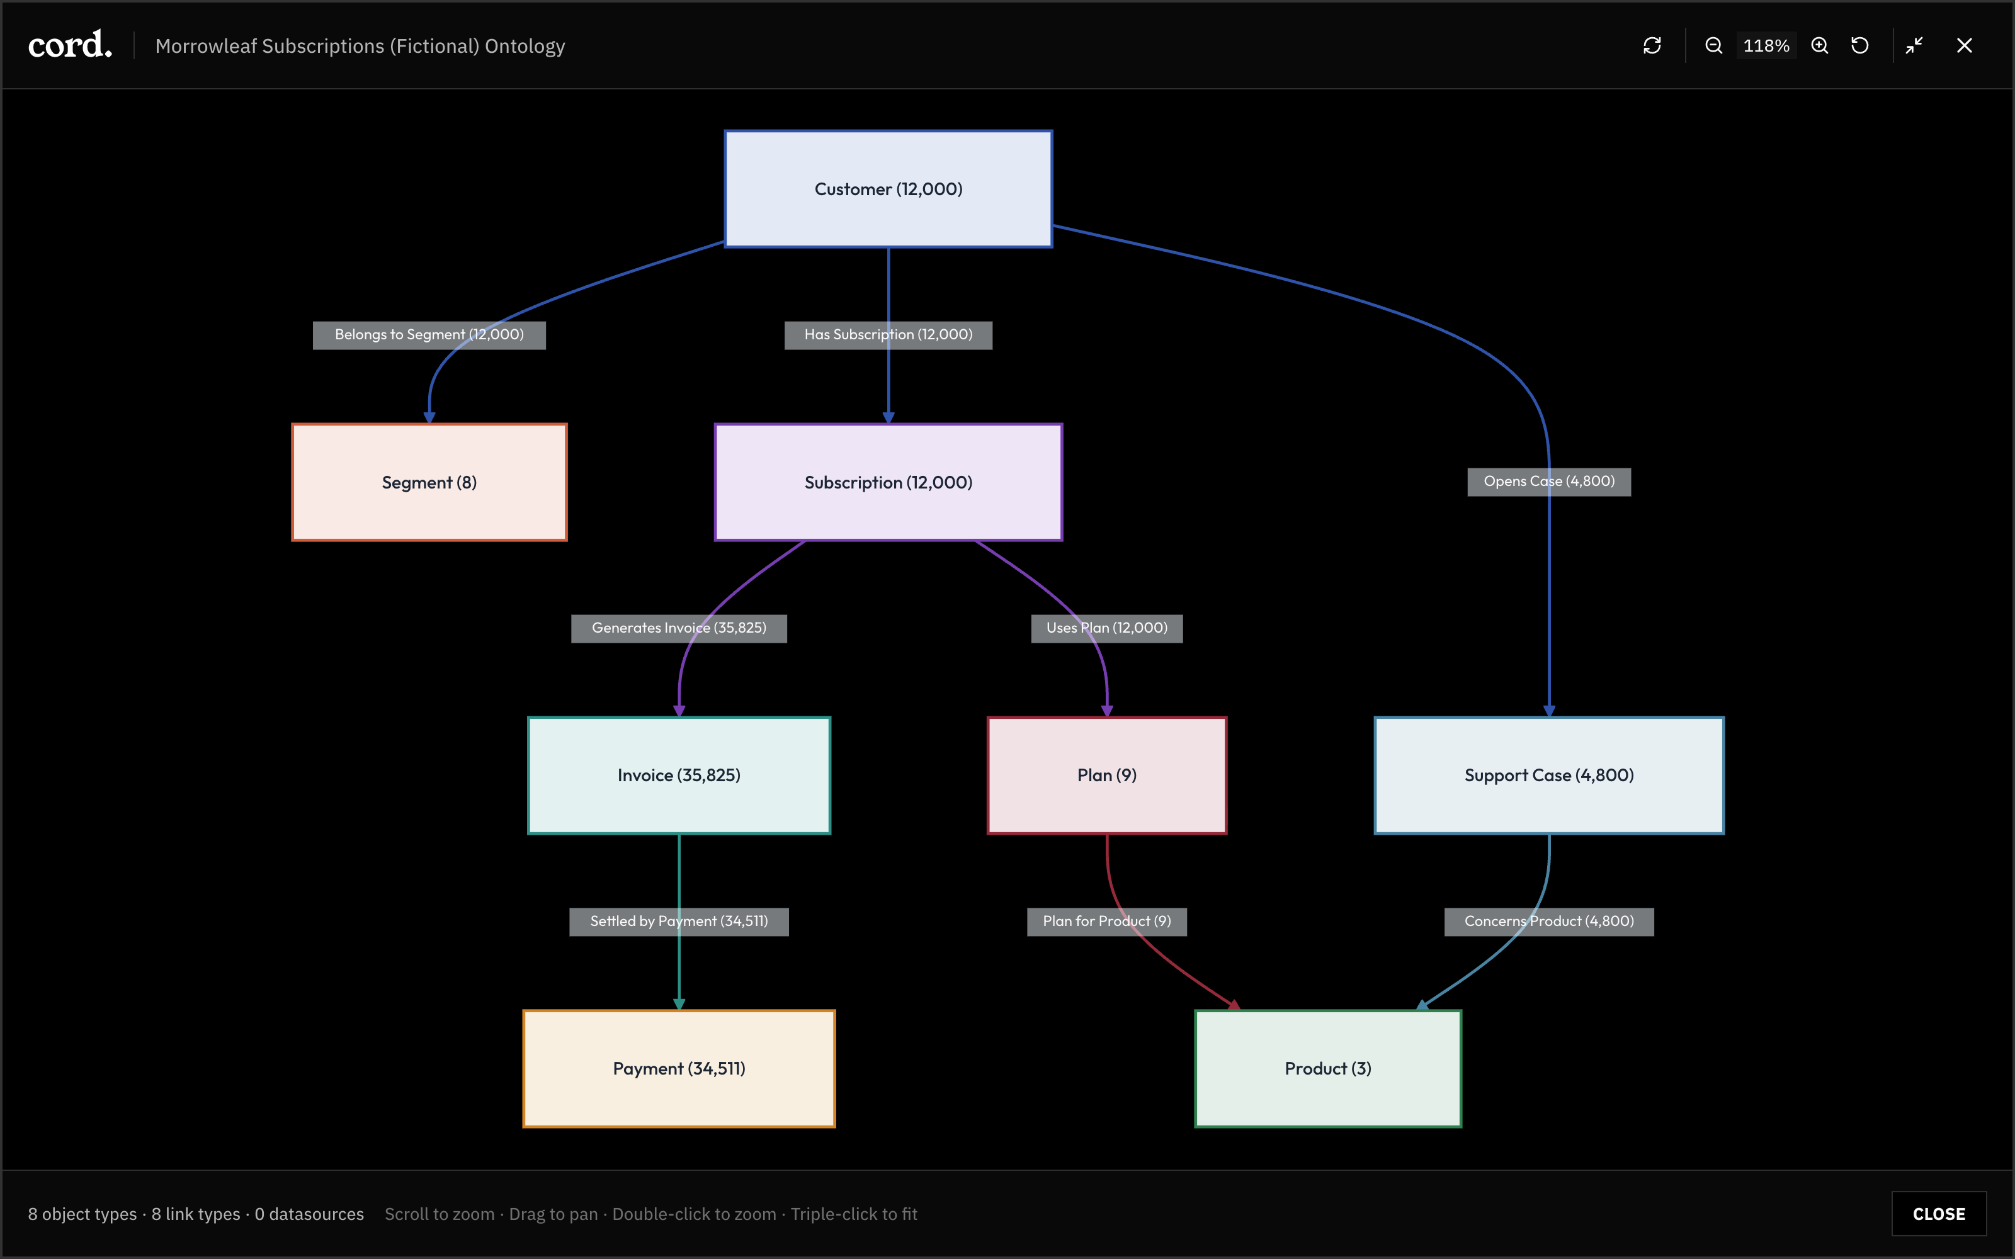Viewport: 2015px width, 1259px height.
Task: Select the Segment (8) node
Action: (x=429, y=482)
